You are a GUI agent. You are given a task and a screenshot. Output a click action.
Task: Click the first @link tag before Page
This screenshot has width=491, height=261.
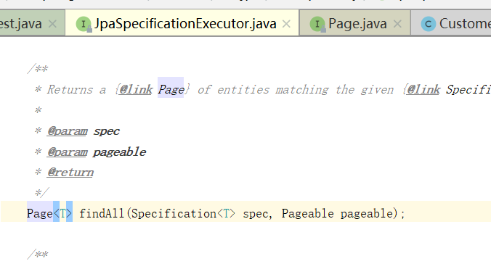pyautogui.click(x=136, y=90)
